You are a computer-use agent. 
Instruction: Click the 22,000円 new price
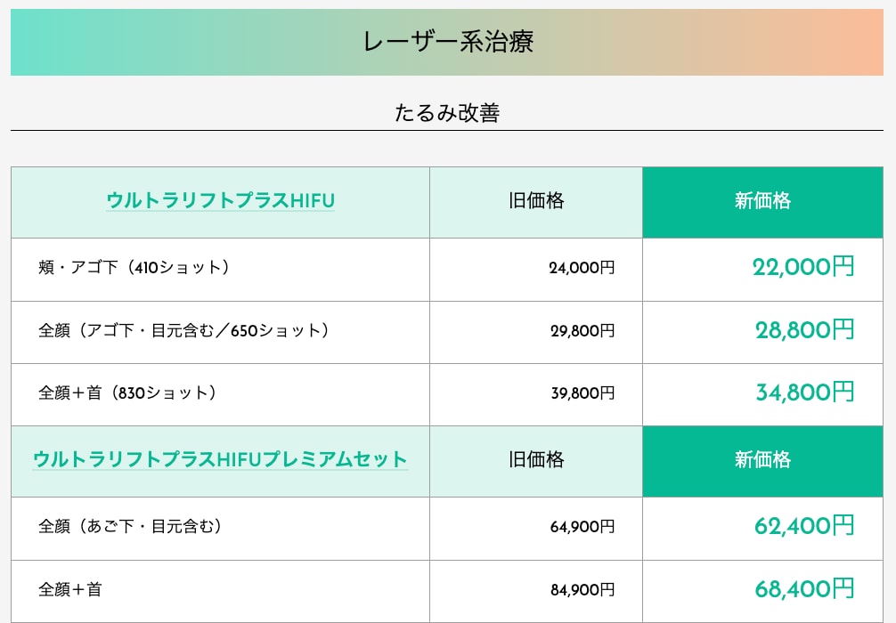(x=802, y=267)
